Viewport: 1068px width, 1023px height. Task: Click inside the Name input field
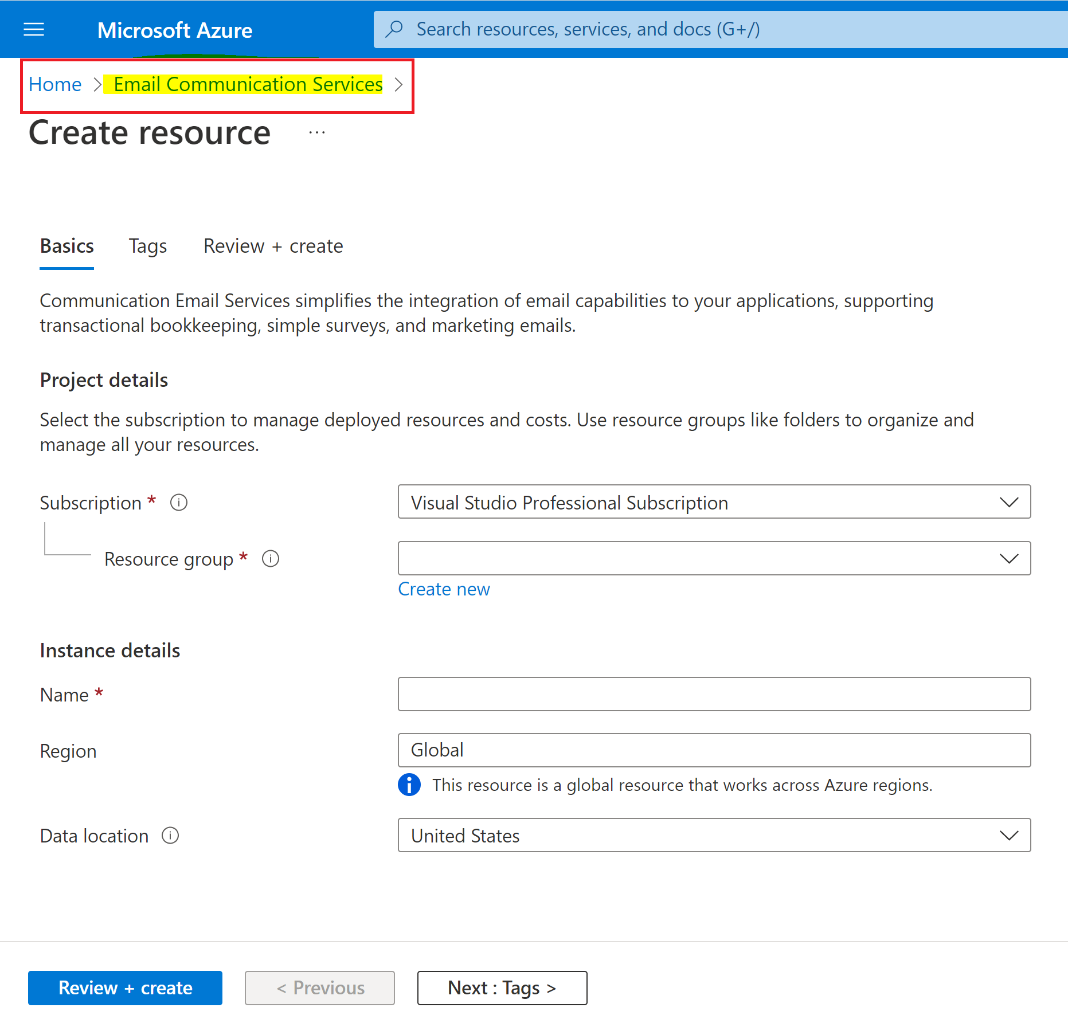click(714, 694)
